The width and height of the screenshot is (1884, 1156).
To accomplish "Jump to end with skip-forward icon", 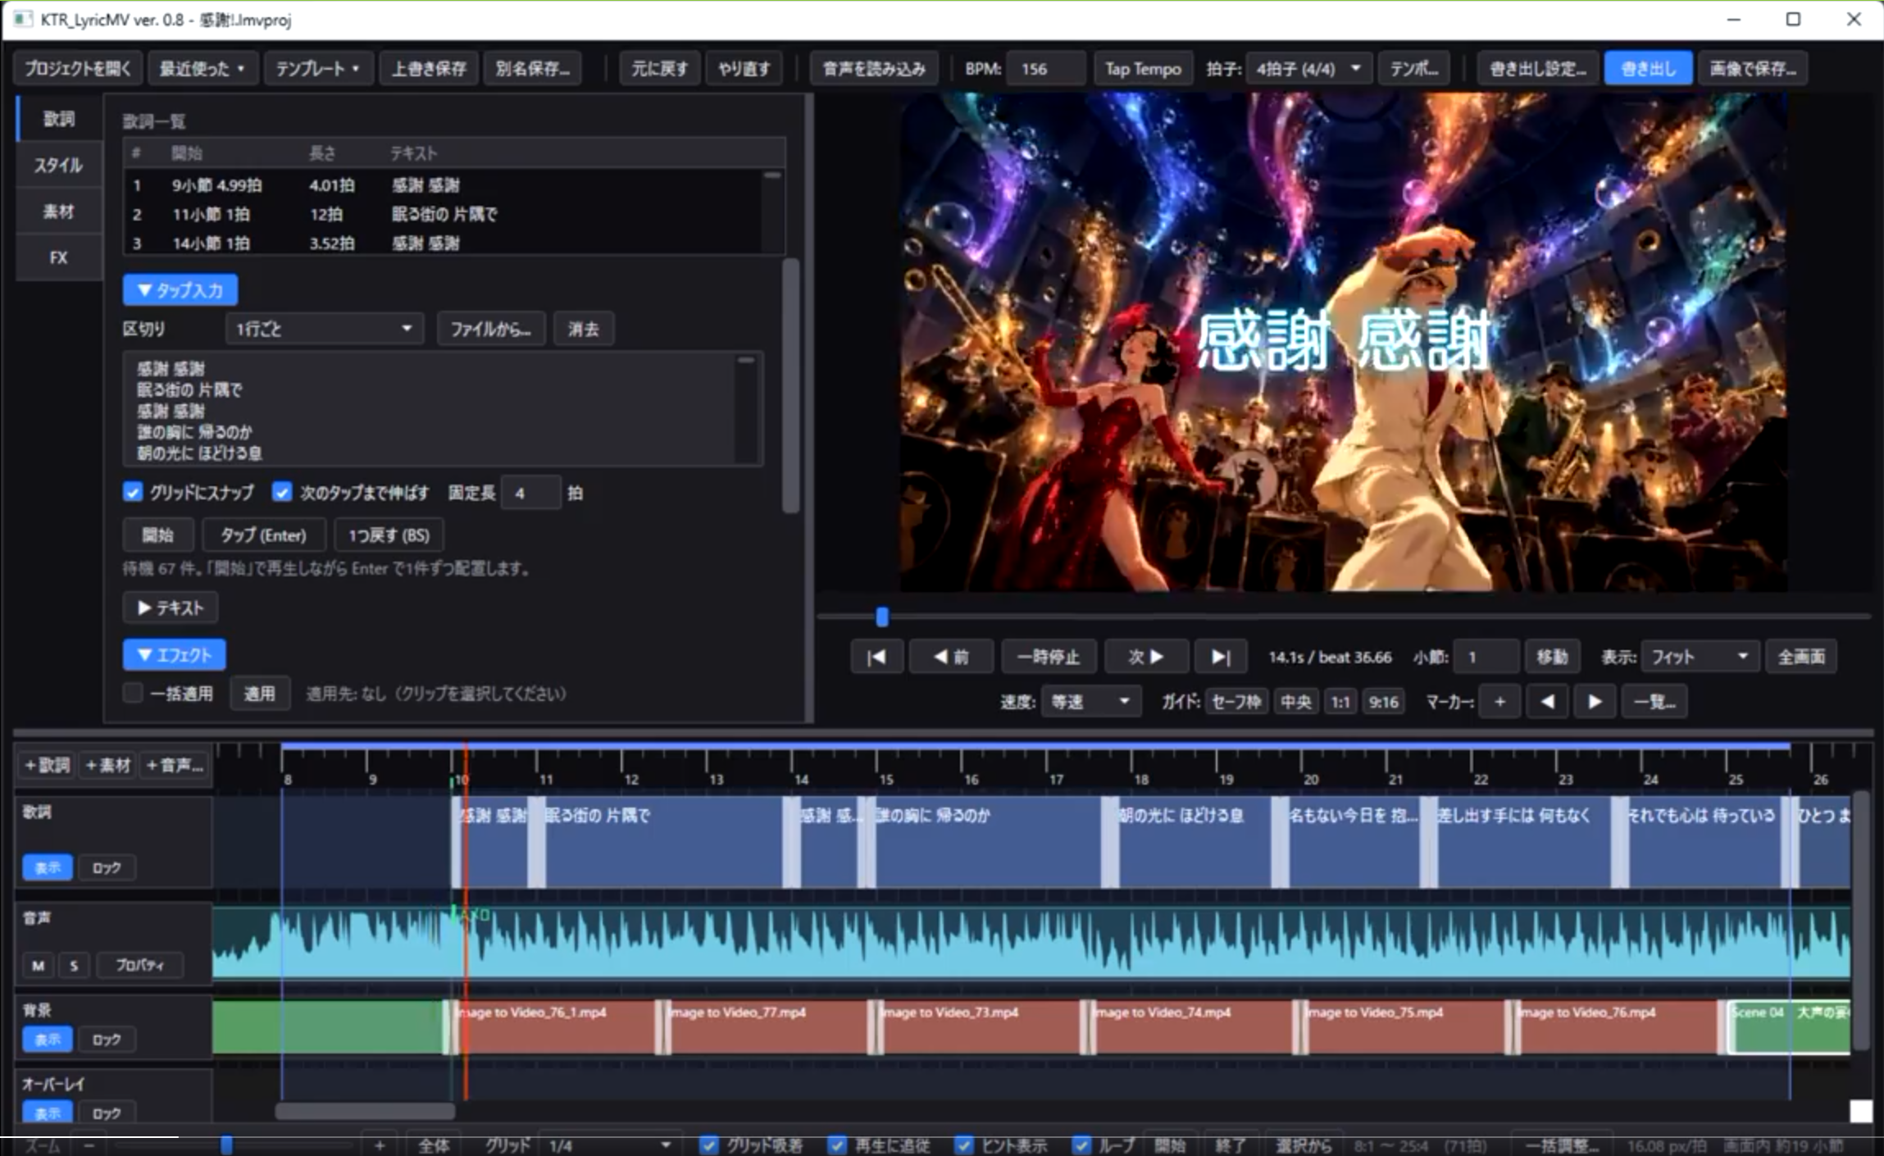I will click(1220, 657).
